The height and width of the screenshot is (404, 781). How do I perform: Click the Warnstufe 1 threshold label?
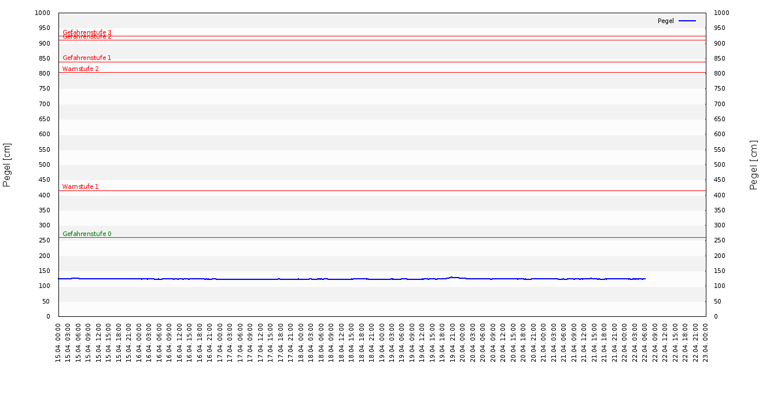coord(80,186)
